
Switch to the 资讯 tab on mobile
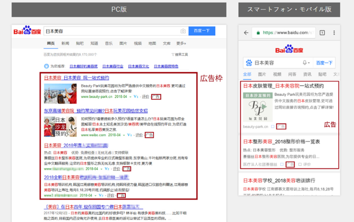[307, 74]
